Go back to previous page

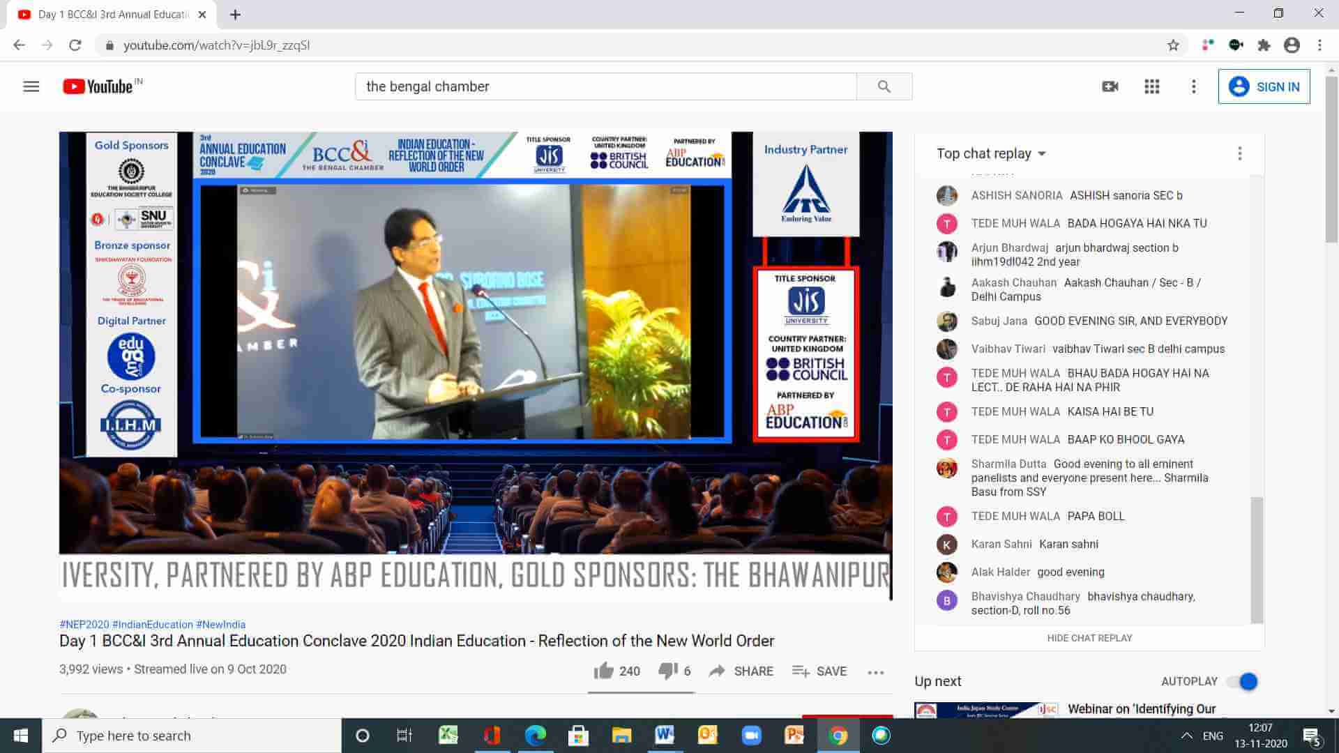click(x=20, y=45)
